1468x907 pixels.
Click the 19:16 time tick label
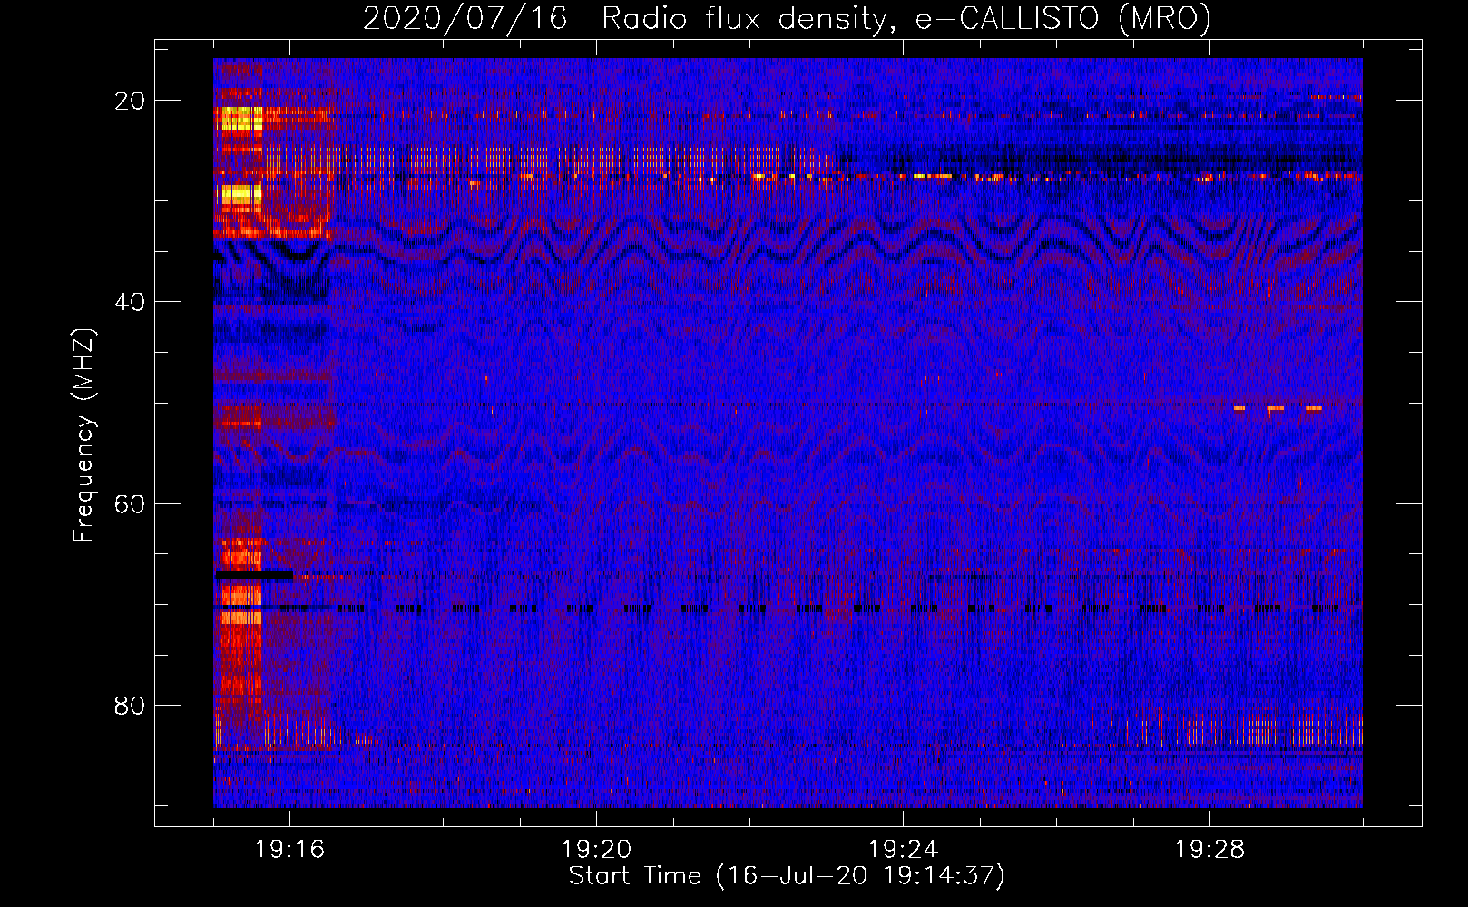point(289,850)
